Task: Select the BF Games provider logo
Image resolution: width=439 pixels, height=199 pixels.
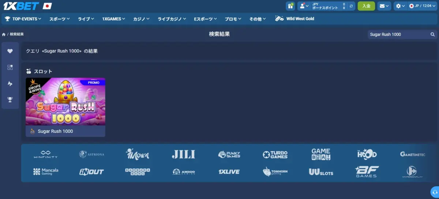Action: pyautogui.click(x=367, y=171)
